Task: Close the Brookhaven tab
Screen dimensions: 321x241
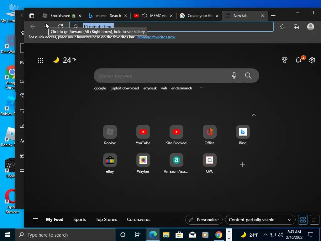Action: pyautogui.click(x=80, y=16)
